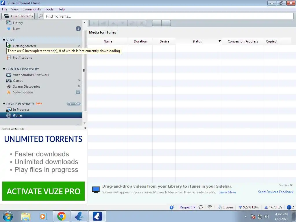This screenshot has width=296, height=222.
Task: Remove the Games entry from the sidebar
Action: tap(79, 80)
